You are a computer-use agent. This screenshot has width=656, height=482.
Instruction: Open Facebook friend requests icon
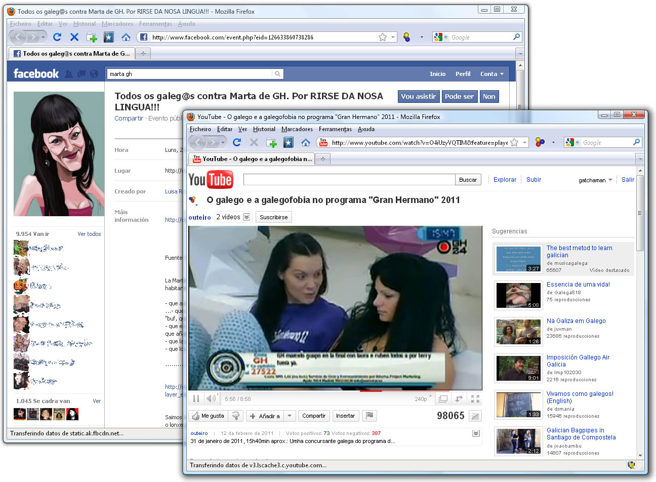69,74
